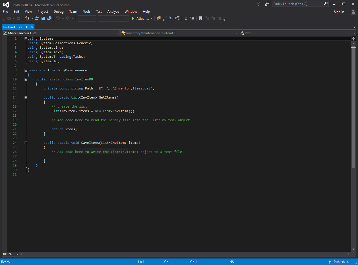Collapse the InventoryMaintenance namespace outline
The image size is (358, 265).
click(25, 70)
